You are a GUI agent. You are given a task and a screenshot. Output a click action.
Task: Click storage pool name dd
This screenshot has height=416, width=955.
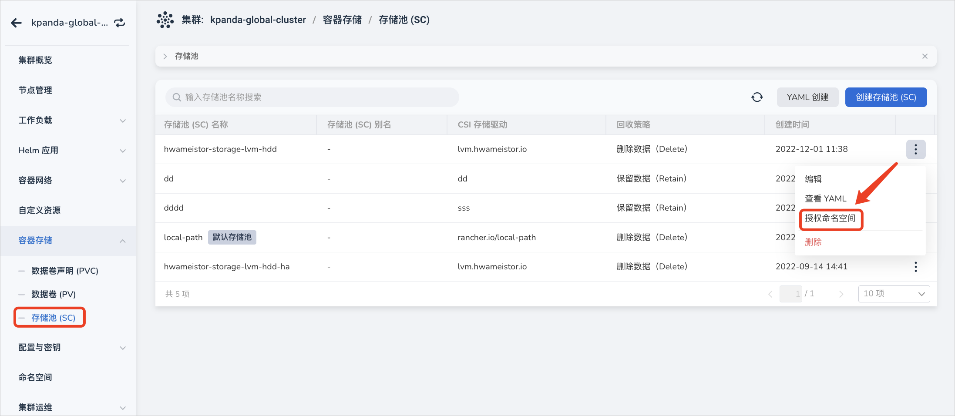click(169, 179)
